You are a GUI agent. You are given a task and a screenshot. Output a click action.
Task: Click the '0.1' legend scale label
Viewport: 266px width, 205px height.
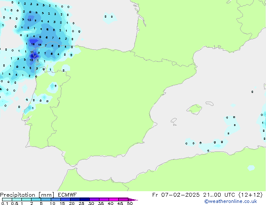click(x=5, y=203)
